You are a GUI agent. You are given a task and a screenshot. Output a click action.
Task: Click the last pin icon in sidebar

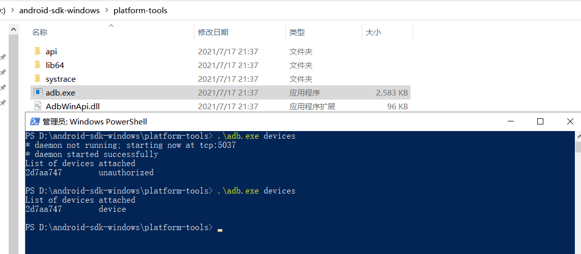click(3, 103)
